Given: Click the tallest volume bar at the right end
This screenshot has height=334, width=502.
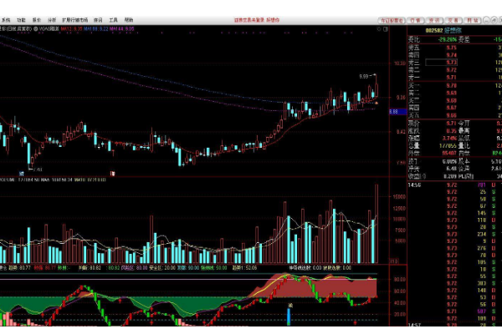Looking at the screenshot, I should pos(376,224).
